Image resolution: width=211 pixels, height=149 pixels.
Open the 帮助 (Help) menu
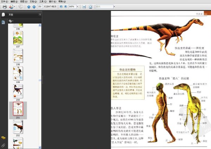tap(62, 1)
